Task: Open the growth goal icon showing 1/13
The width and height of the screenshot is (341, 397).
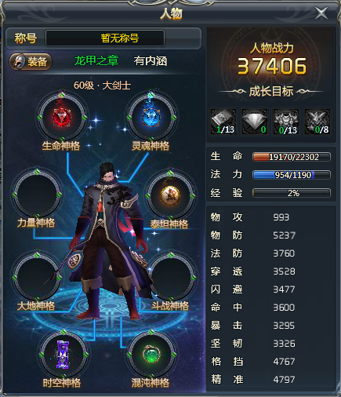Action: tap(223, 122)
